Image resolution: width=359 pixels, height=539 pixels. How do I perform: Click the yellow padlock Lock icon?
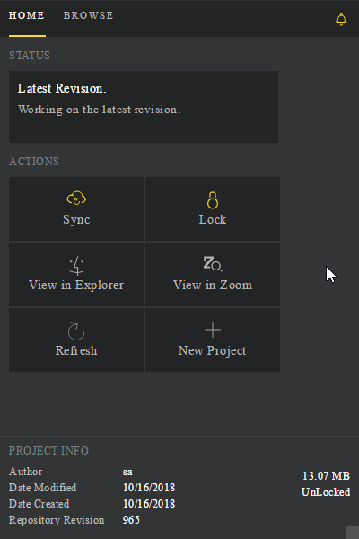pyautogui.click(x=213, y=200)
